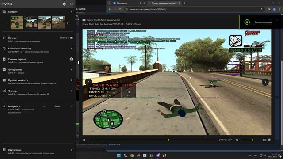Screen dimensions: 283x159
Task: Select the gallery thumbnail labeled 11:37
Action: pos(17,23)
